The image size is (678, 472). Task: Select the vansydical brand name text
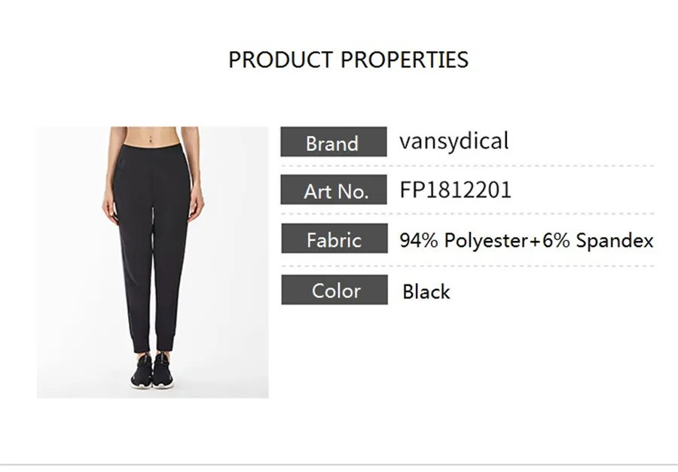[454, 142]
